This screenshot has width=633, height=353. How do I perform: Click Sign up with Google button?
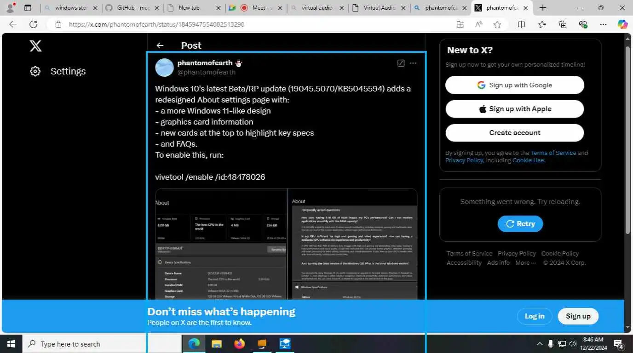click(515, 85)
